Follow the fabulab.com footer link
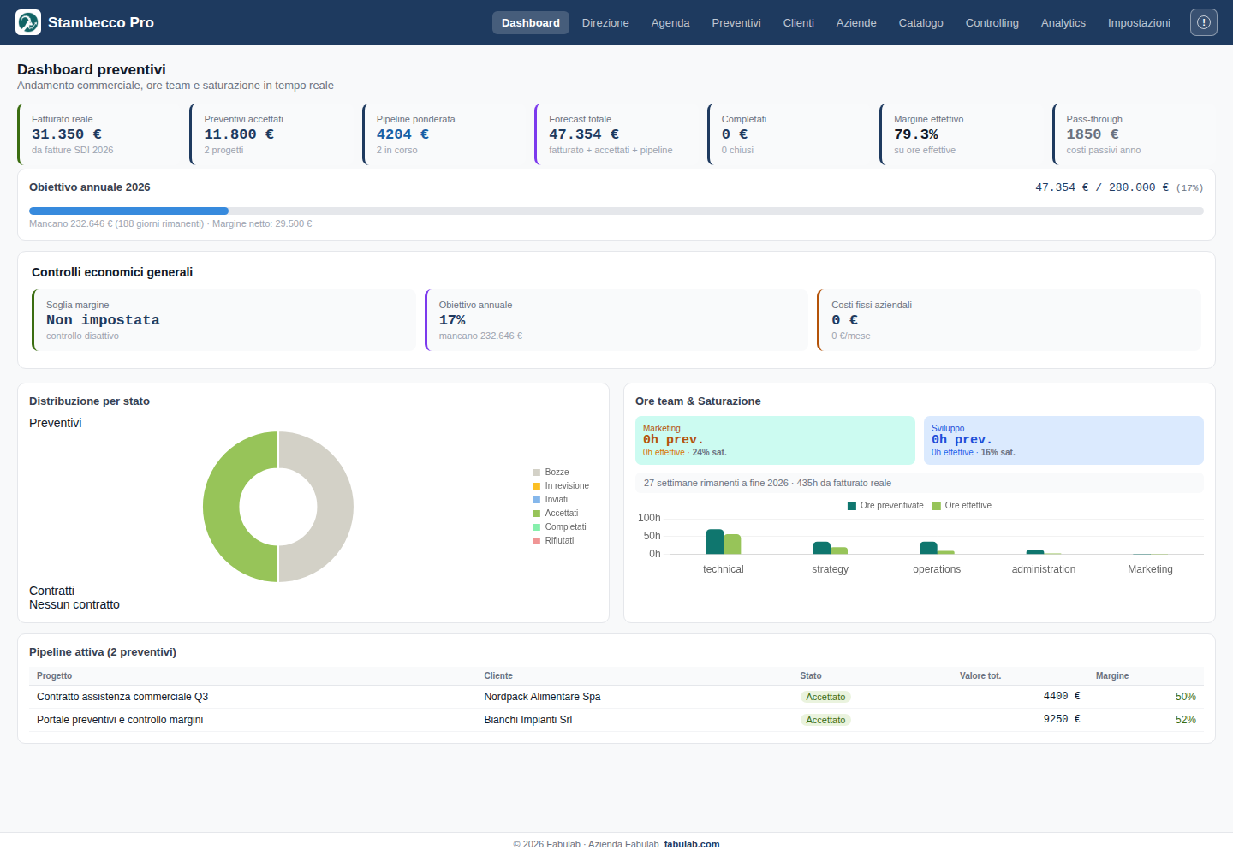The width and height of the screenshot is (1233, 856). point(692,844)
